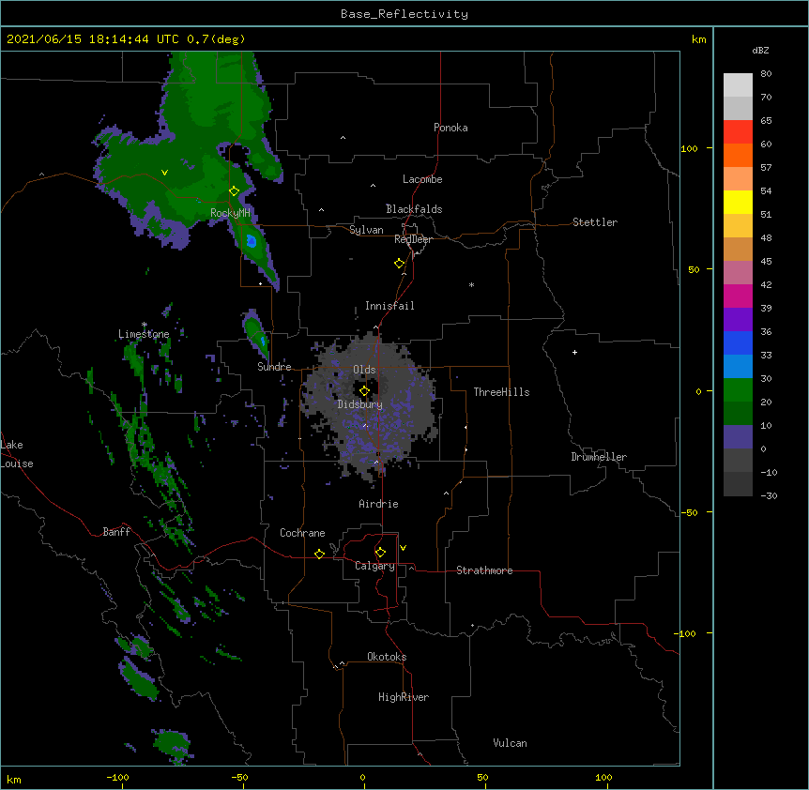Click the Lacombe city label

[422, 179]
